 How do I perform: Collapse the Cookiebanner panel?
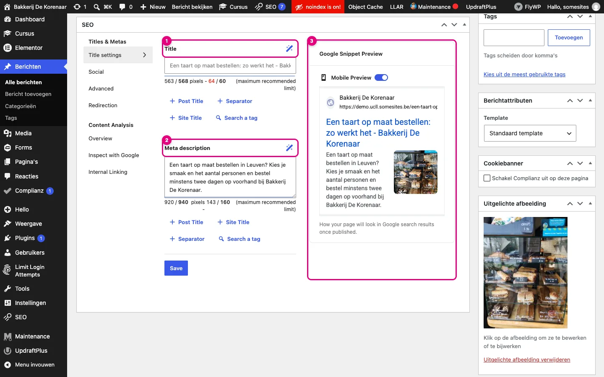tap(590, 163)
